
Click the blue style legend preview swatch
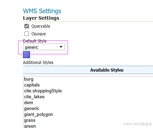[x=26, y=55]
